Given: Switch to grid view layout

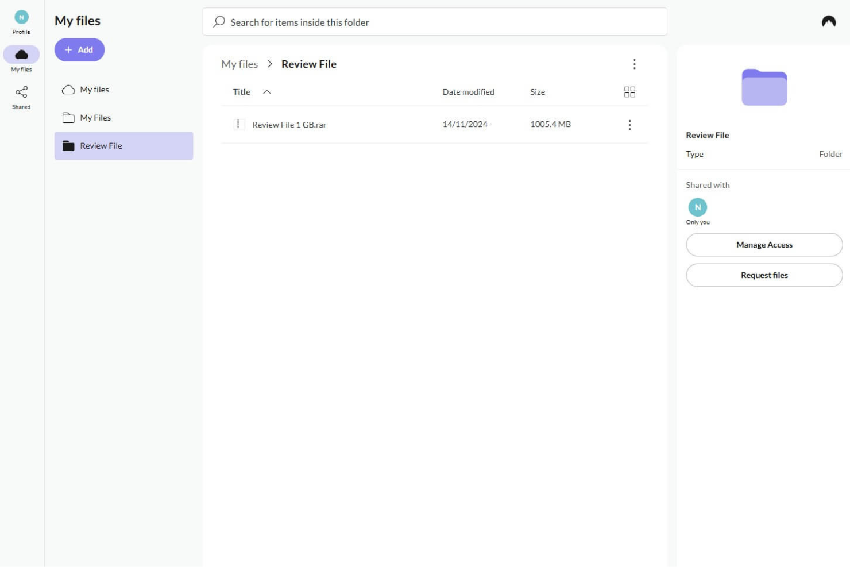Looking at the screenshot, I should [x=630, y=92].
